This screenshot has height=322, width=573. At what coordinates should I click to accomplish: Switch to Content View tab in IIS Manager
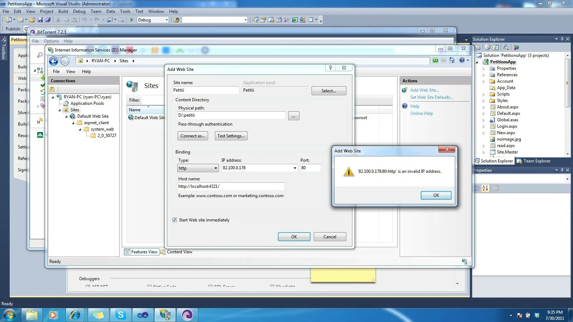coord(177,252)
